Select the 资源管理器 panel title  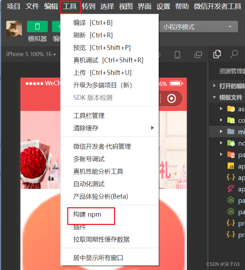[x=232, y=71]
